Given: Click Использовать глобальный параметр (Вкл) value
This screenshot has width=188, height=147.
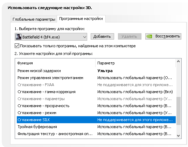Looking at the screenshot, I should point(135,92).
